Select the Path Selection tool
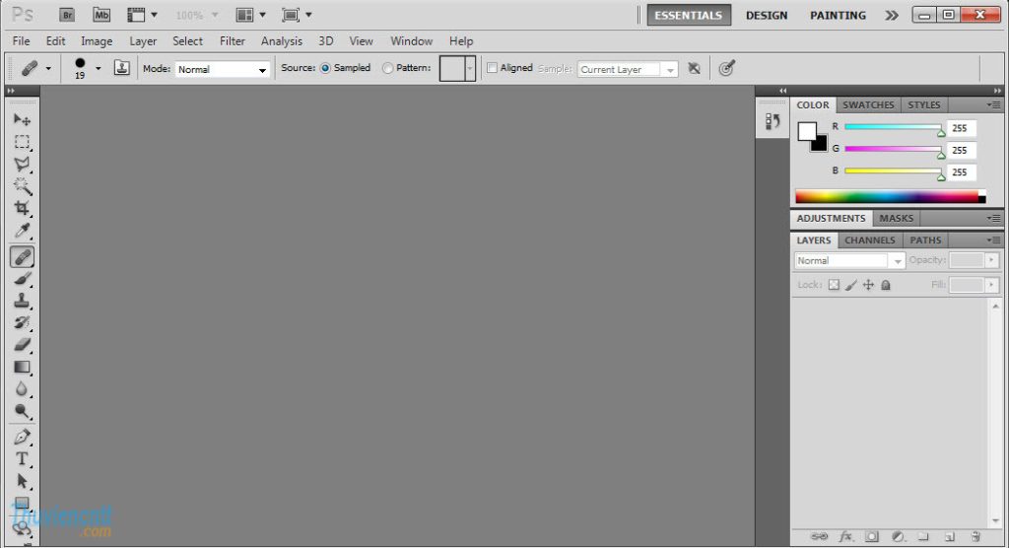 point(22,481)
